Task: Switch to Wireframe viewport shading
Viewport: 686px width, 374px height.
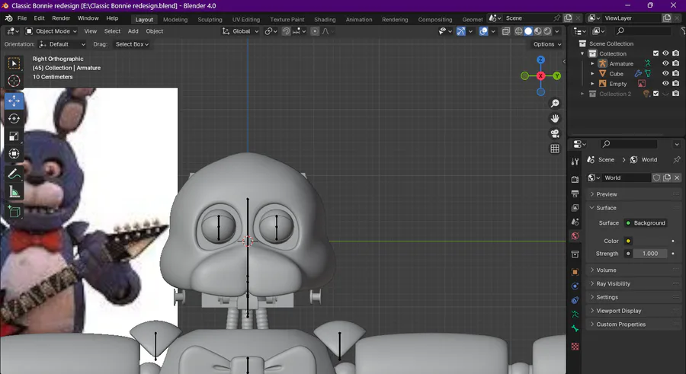Action: click(518, 31)
